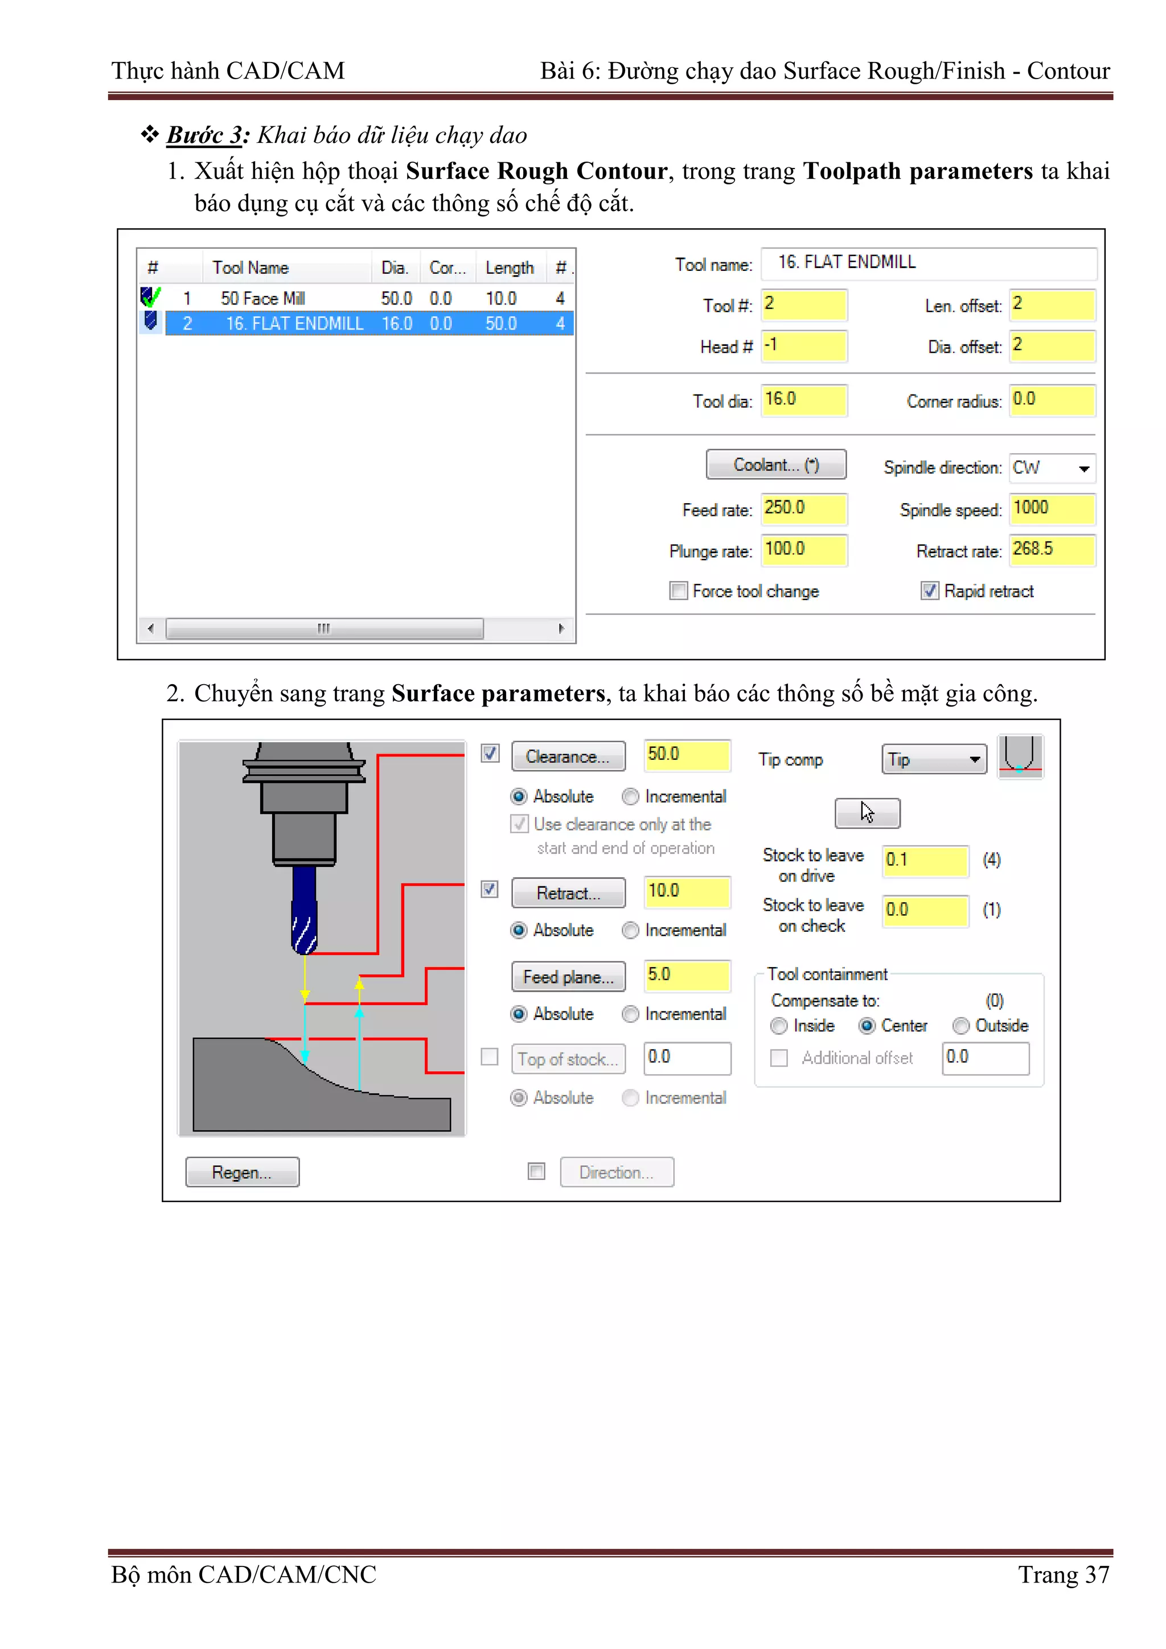
Task: Select Absolute under Feed plane
Action: click(x=519, y=1014)
